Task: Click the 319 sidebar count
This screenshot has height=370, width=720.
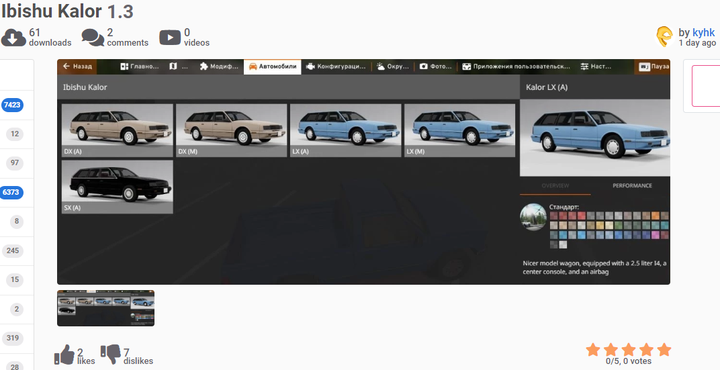Action: [x=13, y=338]
